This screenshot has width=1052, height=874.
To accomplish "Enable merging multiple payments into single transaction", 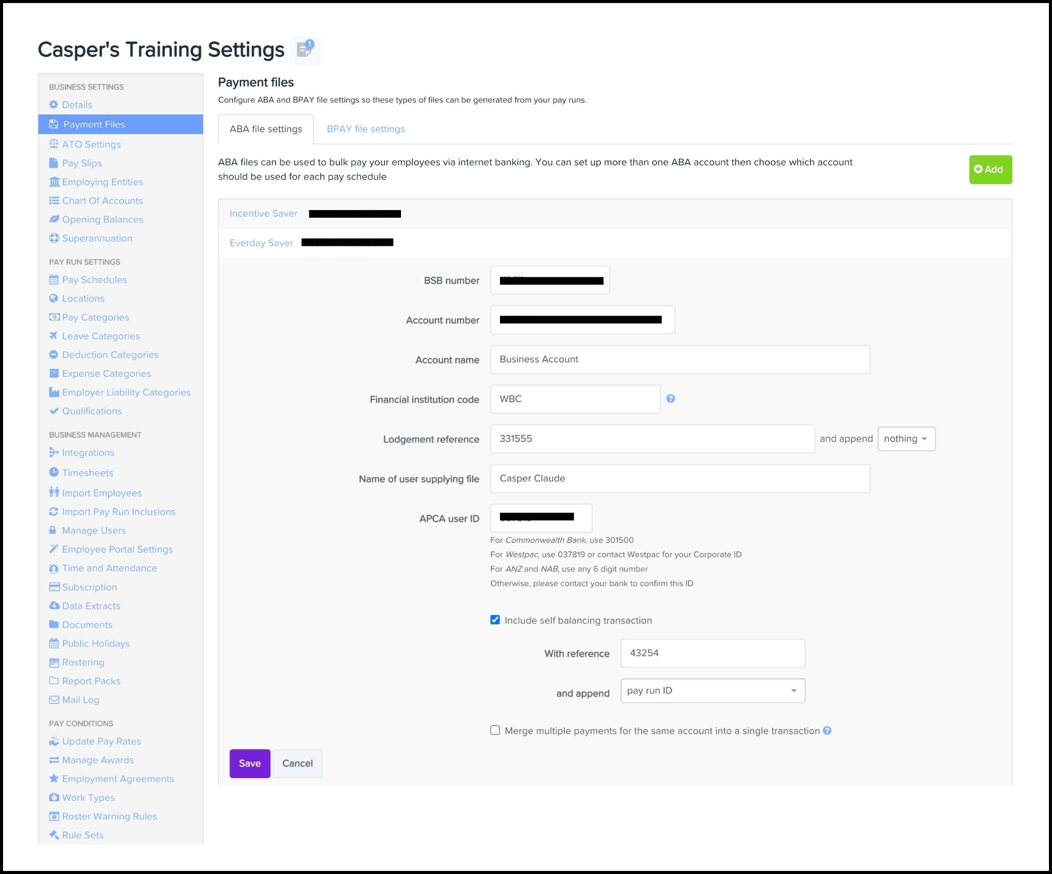I will [x=494, y=730].
